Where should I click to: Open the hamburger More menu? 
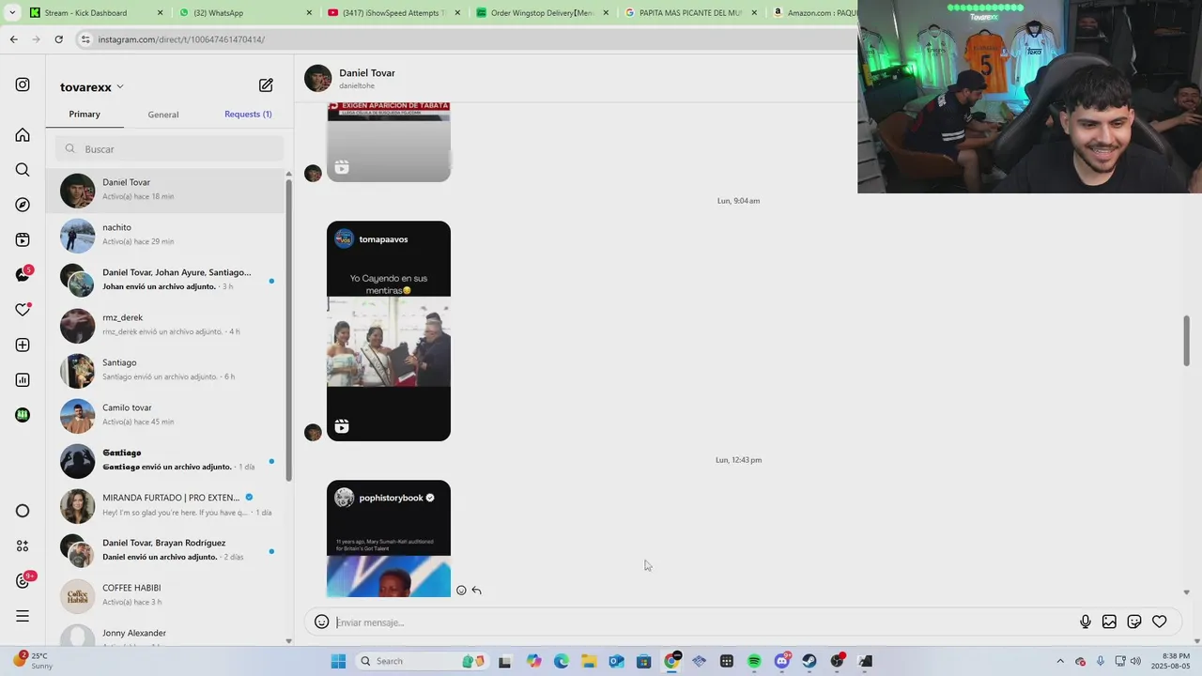[23, 616]
